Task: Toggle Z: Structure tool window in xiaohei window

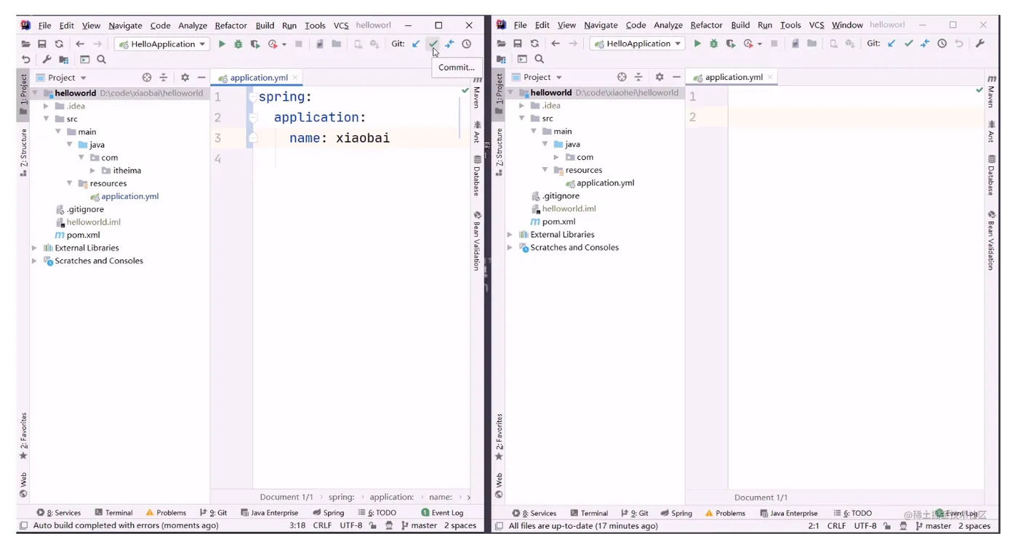Action: pyautogui.click(x=499, y=153)
